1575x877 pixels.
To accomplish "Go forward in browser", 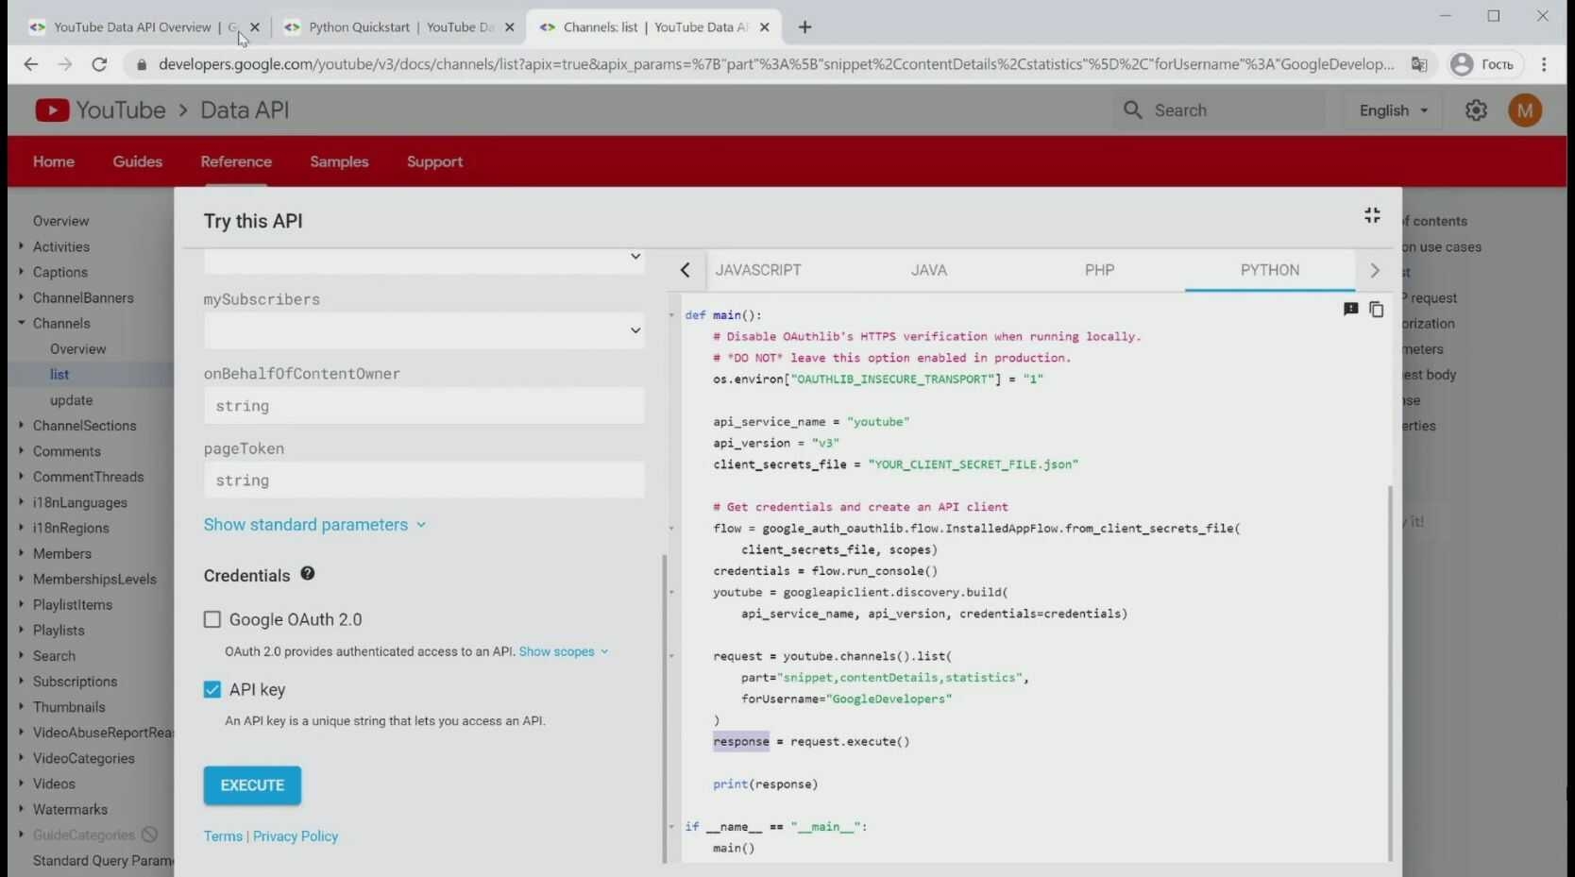I will 64,64.
